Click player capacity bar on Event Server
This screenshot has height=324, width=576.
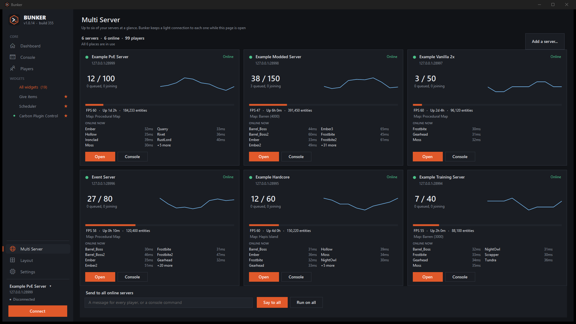coord(160,225)
